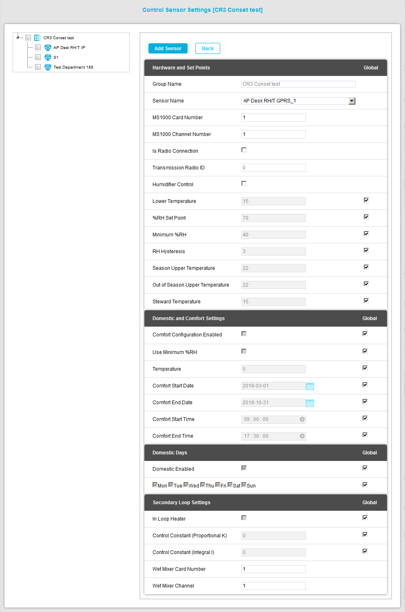This screenshot has height=612, width=405.
Task: Open the Comfort End Date calendar picker
Action: tap(310, 403)
